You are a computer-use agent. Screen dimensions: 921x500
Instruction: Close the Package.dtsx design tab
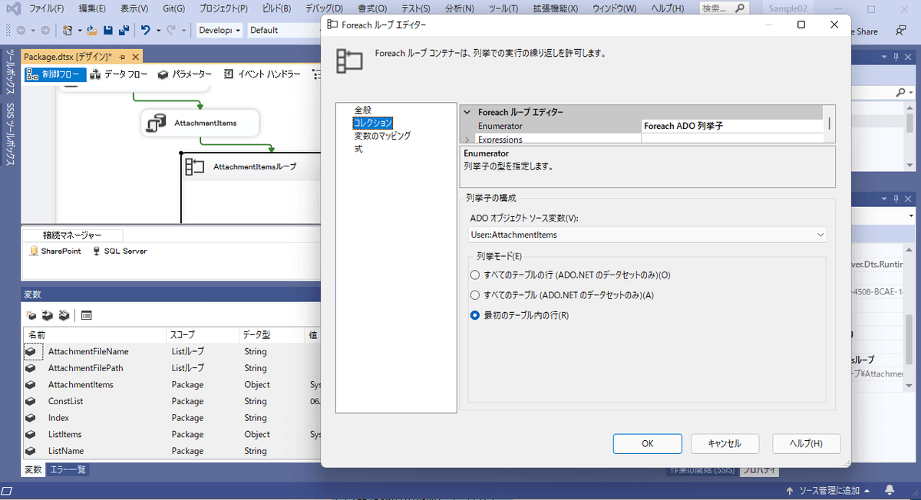[136, 58]
